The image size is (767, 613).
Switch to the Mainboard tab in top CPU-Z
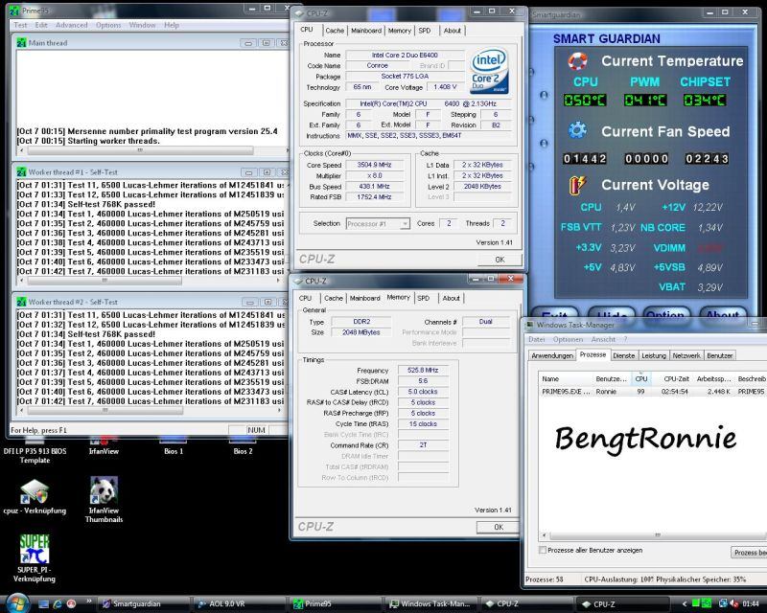click(x=366, y=31)
